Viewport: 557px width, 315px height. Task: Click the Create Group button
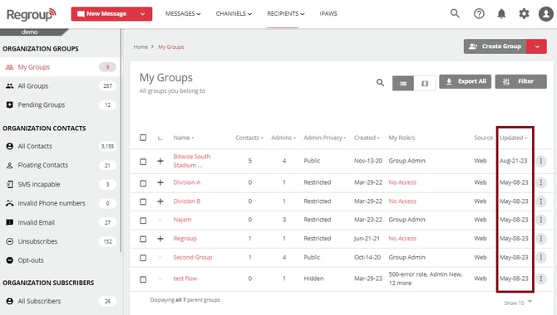coord(495,46)
